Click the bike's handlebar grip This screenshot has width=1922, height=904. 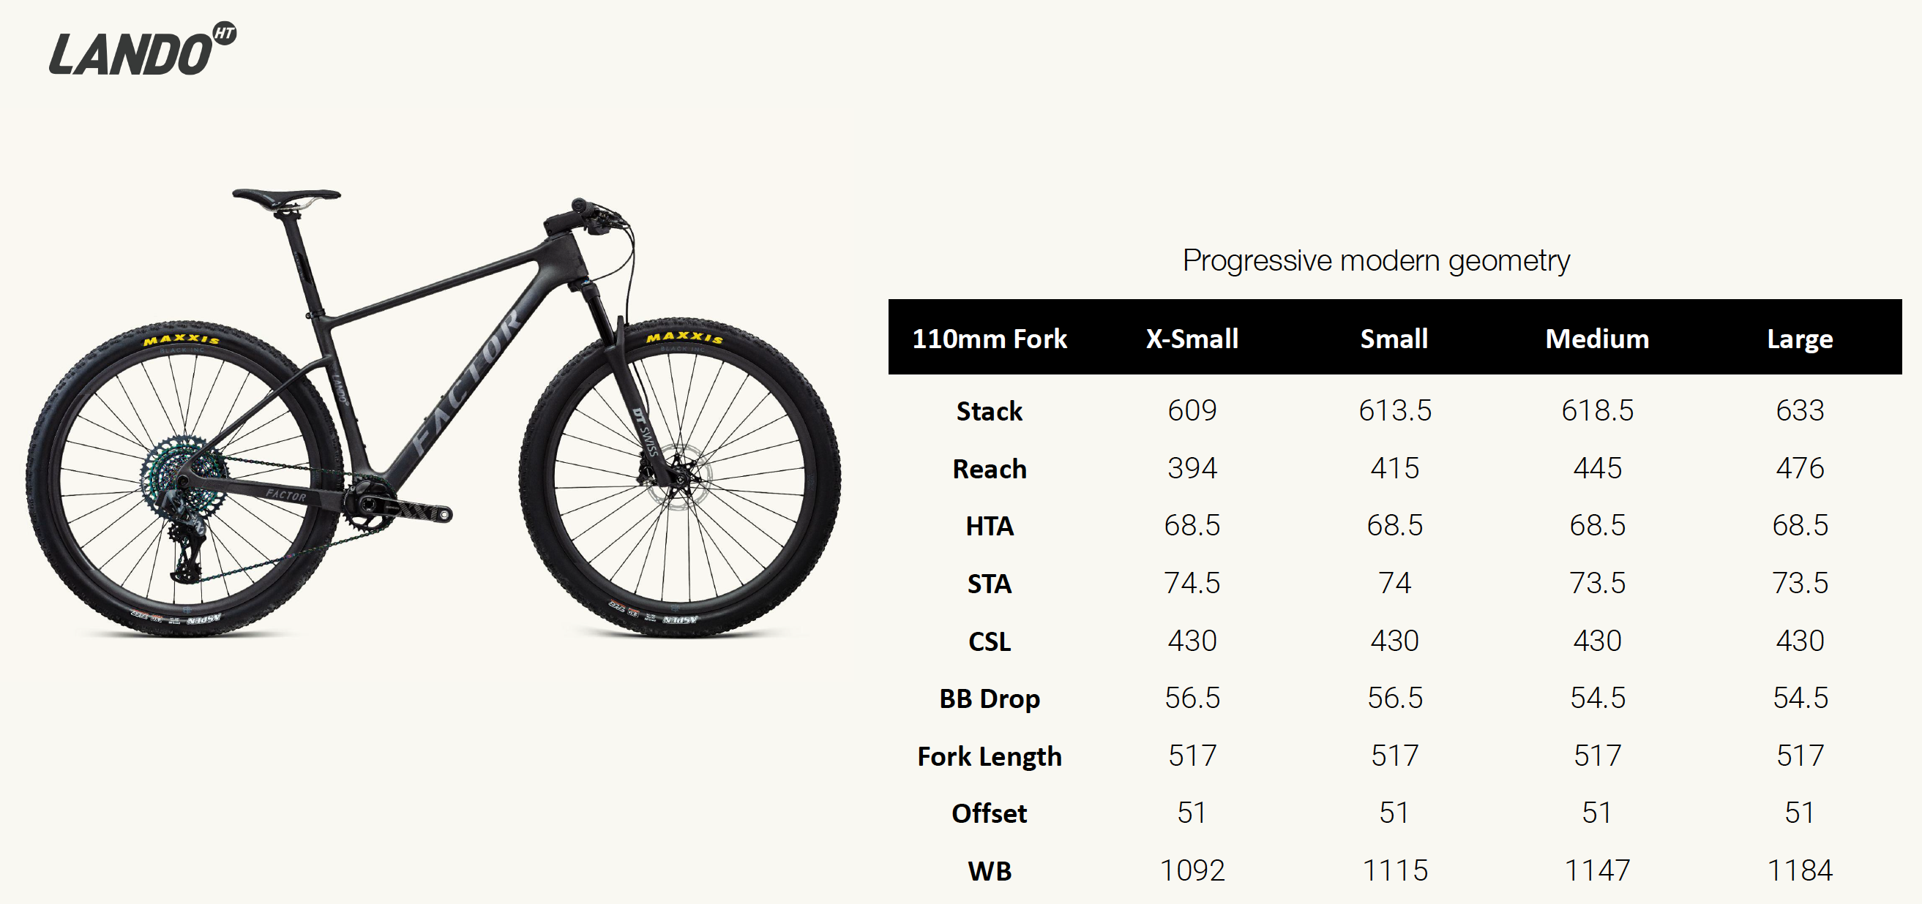point(580,206)
